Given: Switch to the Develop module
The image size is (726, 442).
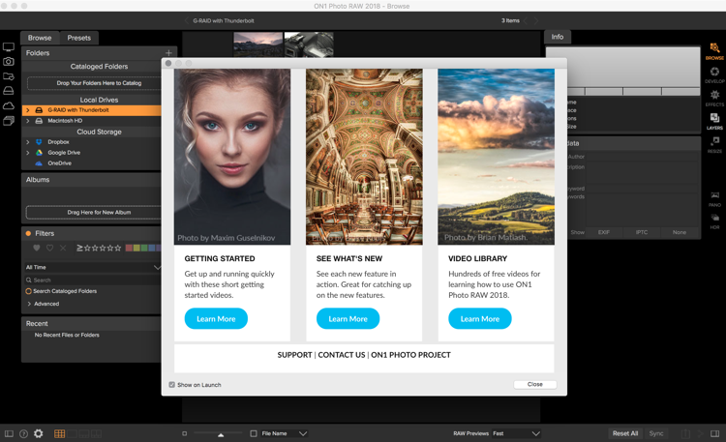Looking at the screenshot, I should tap(714, 75).
